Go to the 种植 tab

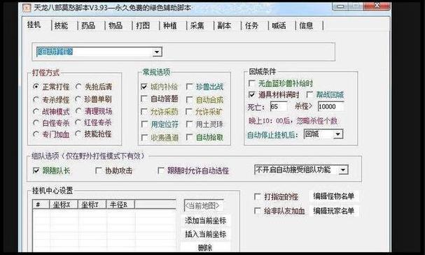click(x=170, y=26)
